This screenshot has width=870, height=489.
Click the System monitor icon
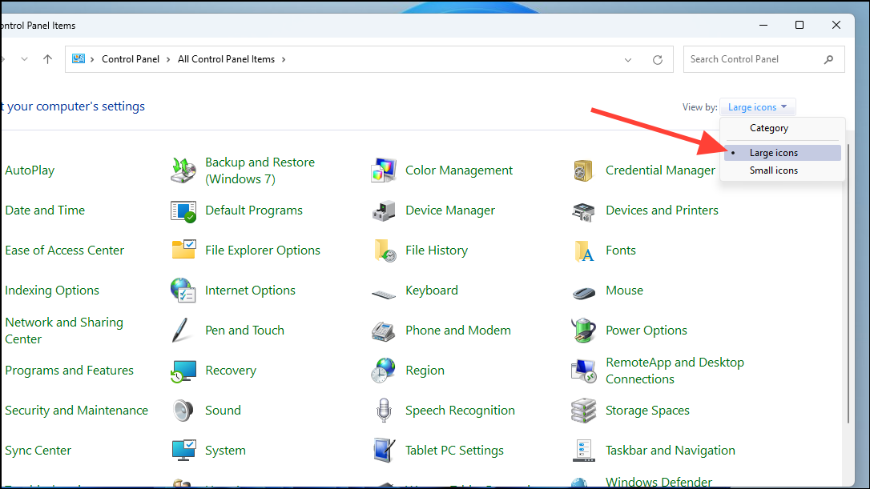point(183,451)
